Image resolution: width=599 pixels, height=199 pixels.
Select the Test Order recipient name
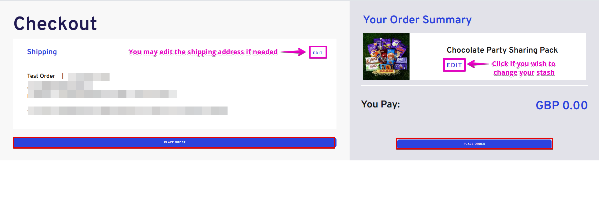click(41, 76)
